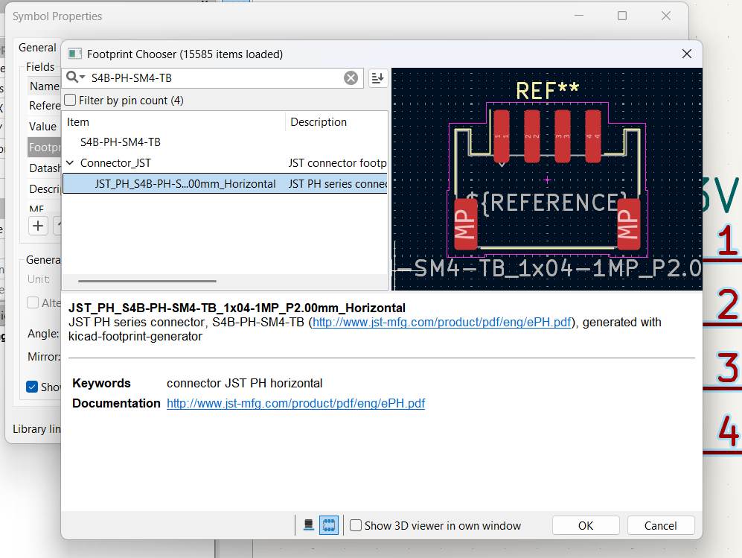Viewport: 742px width, 558px height.
Task: Open the search scope dropdown arrow
Action: 80,77
